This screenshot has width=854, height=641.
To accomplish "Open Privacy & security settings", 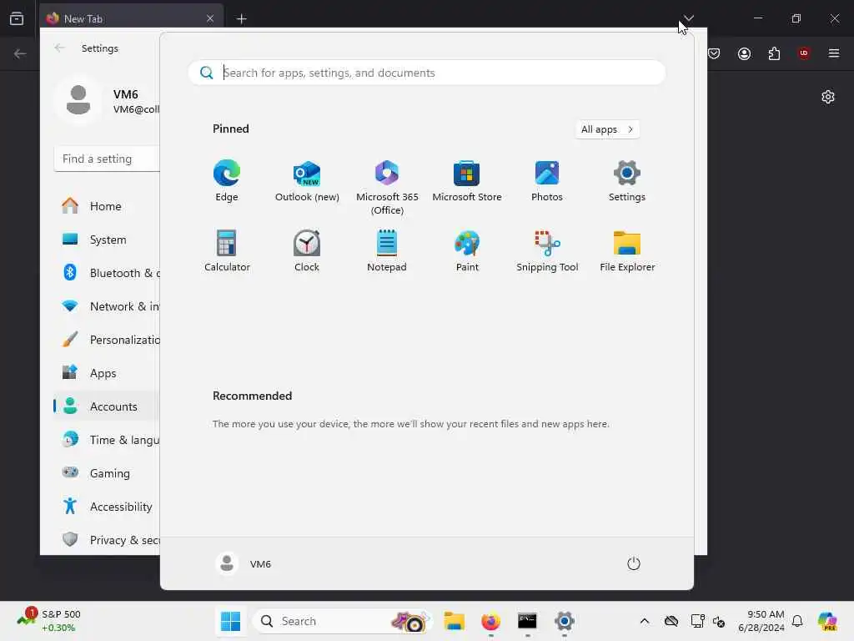I will (107, 540).
